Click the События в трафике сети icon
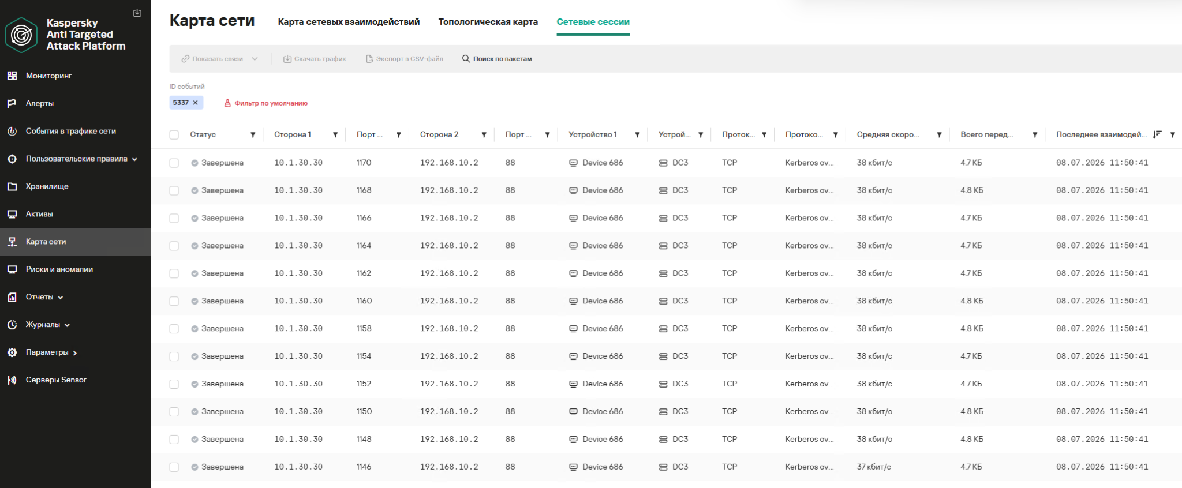 [12, 131]
